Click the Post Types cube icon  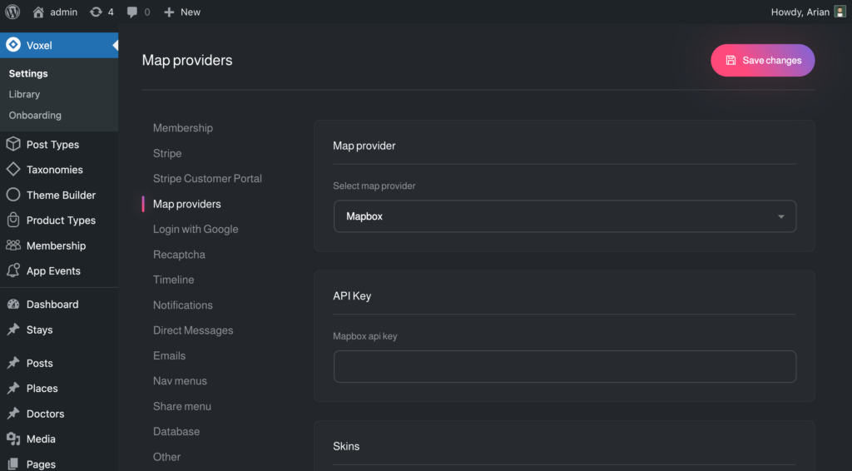(12, 144)
